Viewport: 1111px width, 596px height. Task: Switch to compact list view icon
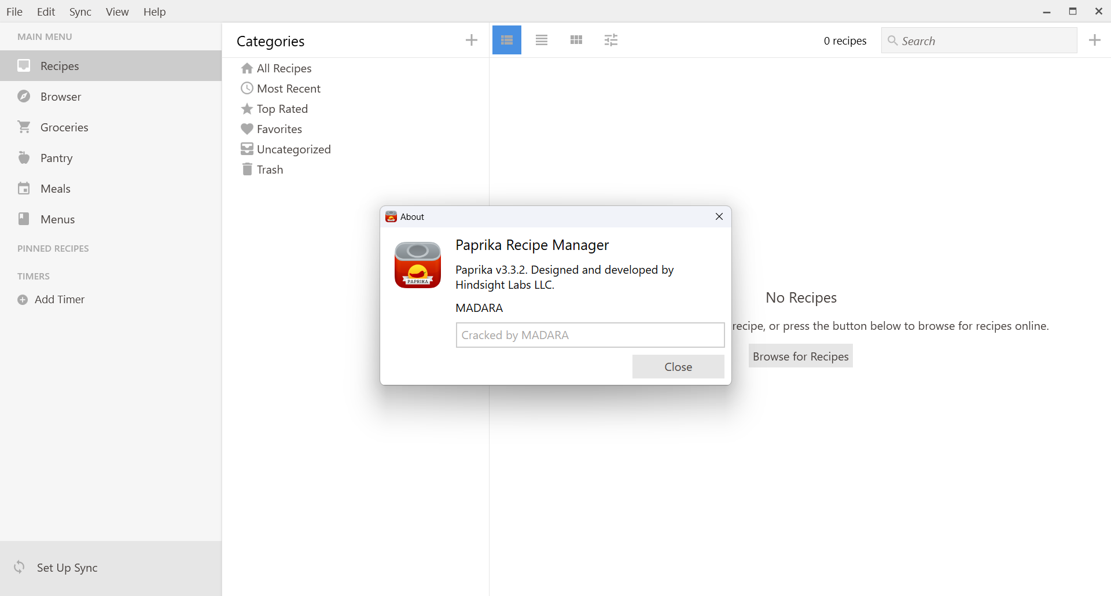point(542,40)
